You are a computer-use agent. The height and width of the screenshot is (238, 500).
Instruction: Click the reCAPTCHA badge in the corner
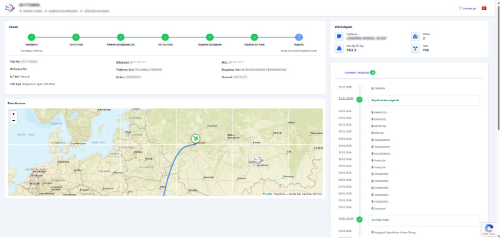click(x=489, y=228)
